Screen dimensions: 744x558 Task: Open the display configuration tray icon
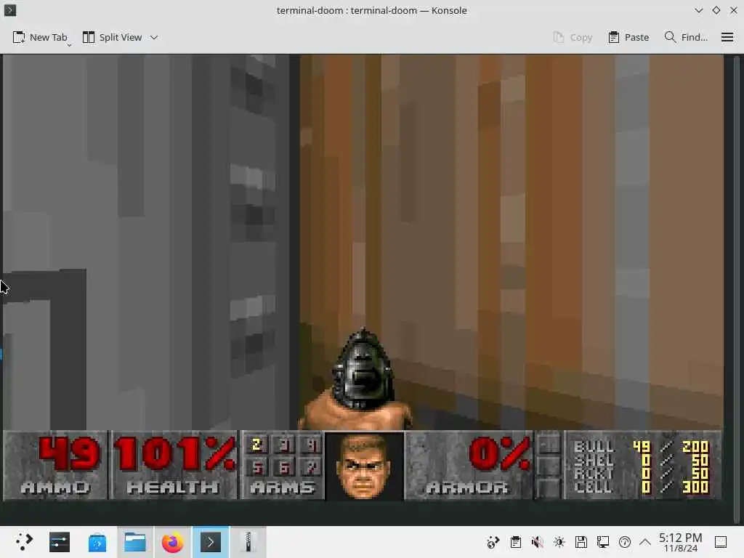click(x=603, y=542)
